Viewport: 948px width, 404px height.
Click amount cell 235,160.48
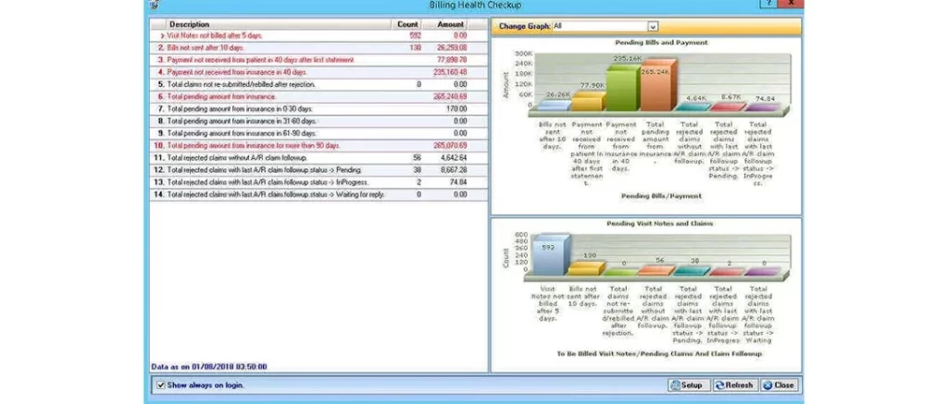click(451, 72)
